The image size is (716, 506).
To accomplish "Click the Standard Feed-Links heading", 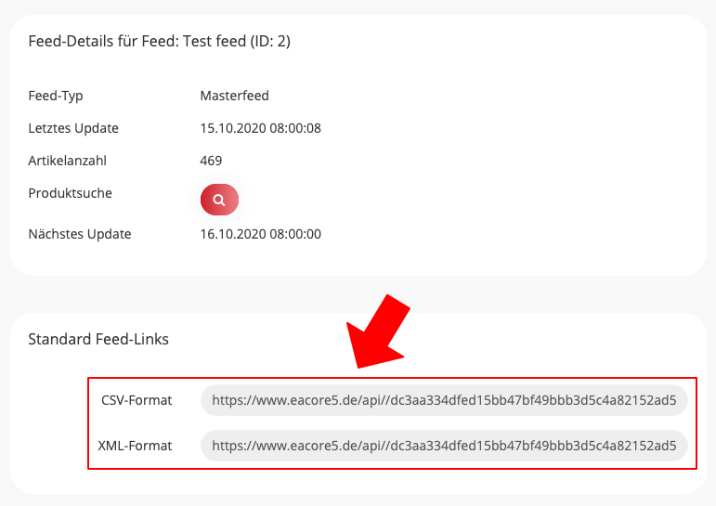I will 98,339.
